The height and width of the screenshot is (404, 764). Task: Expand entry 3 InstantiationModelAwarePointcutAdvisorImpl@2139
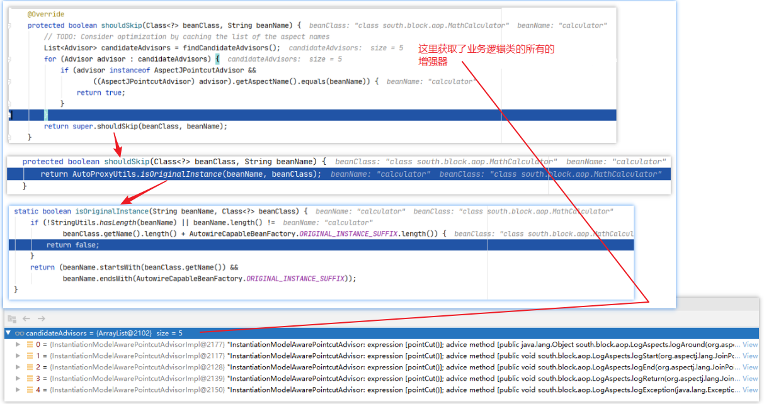[x=18, y=378]
